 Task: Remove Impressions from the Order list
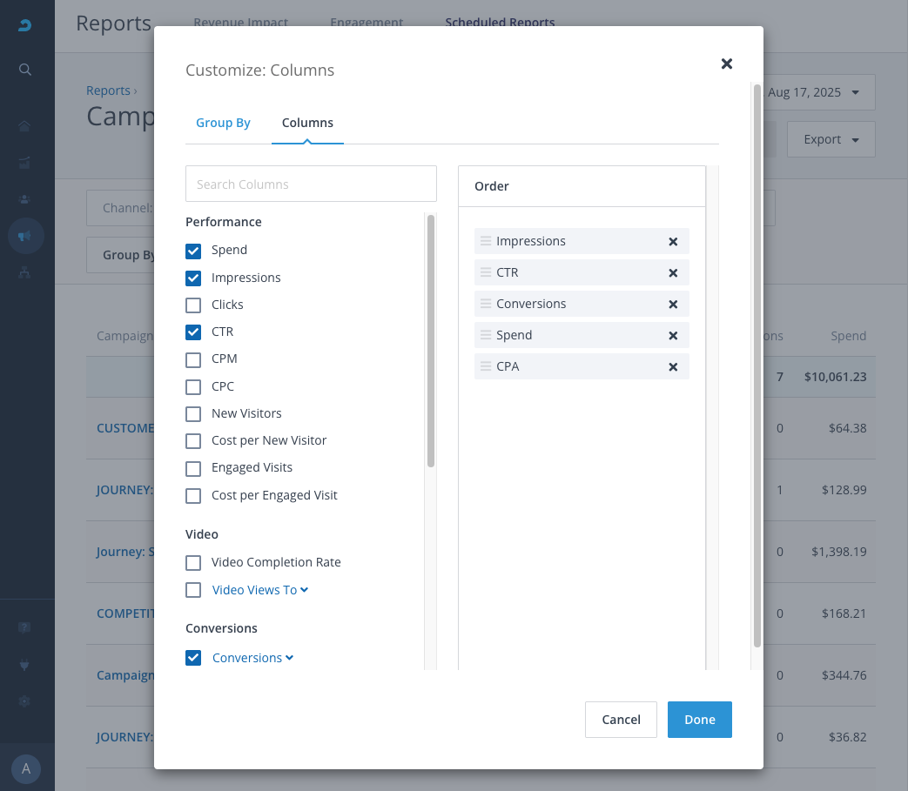coord(673,242)
